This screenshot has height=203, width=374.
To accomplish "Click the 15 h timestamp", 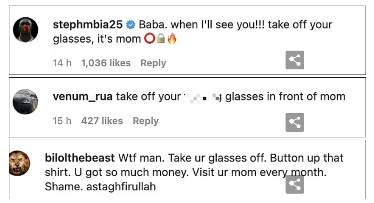I will [x=62, y=121].
